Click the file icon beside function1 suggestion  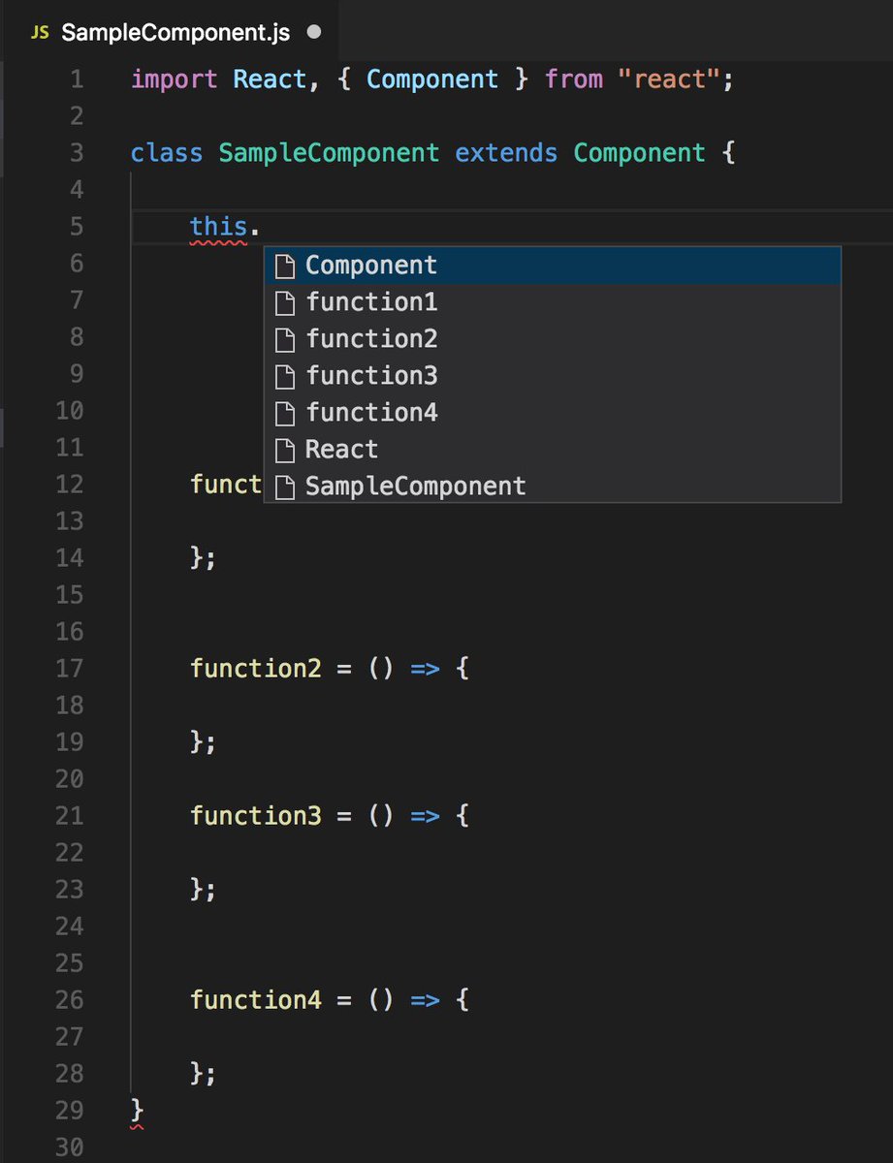[x=284, y=302]
